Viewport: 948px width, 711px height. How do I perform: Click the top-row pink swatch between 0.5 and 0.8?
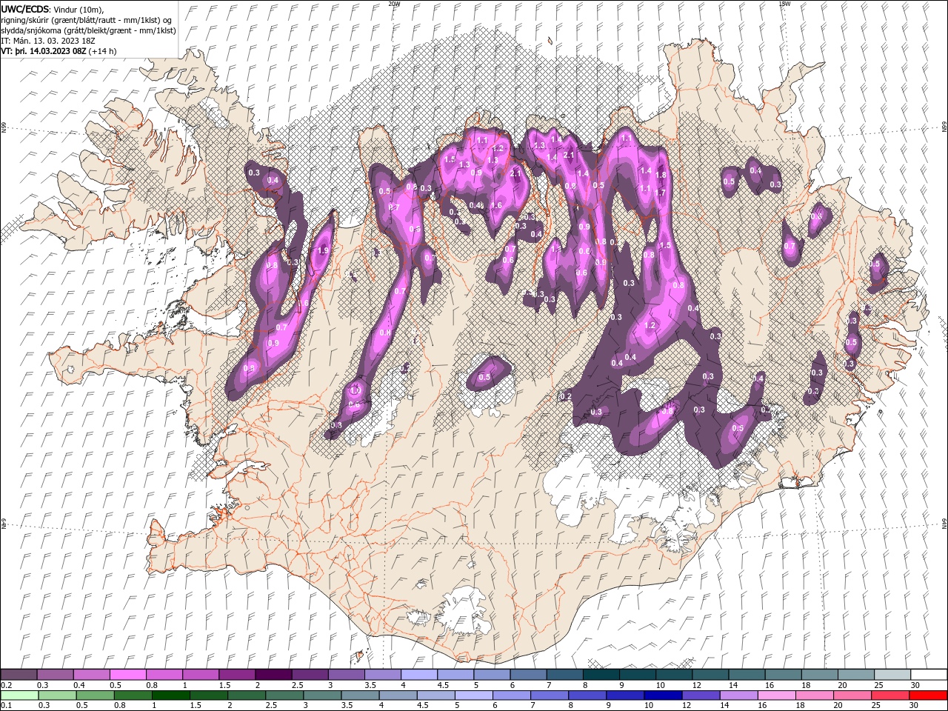[128, 675]
